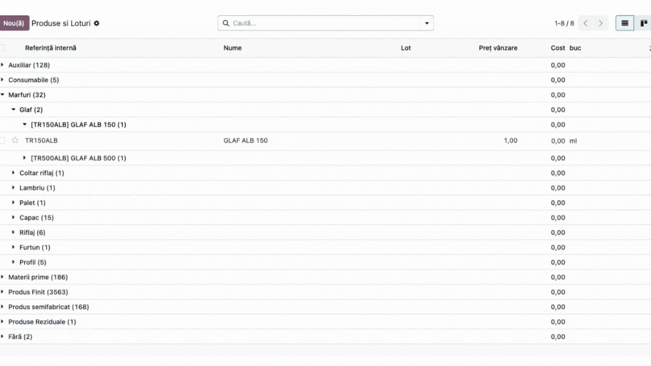The width and height of the screenshot is (651, 366).
Task: Create a new record with Nou(ă) button
Action: (x=14, y=23)
